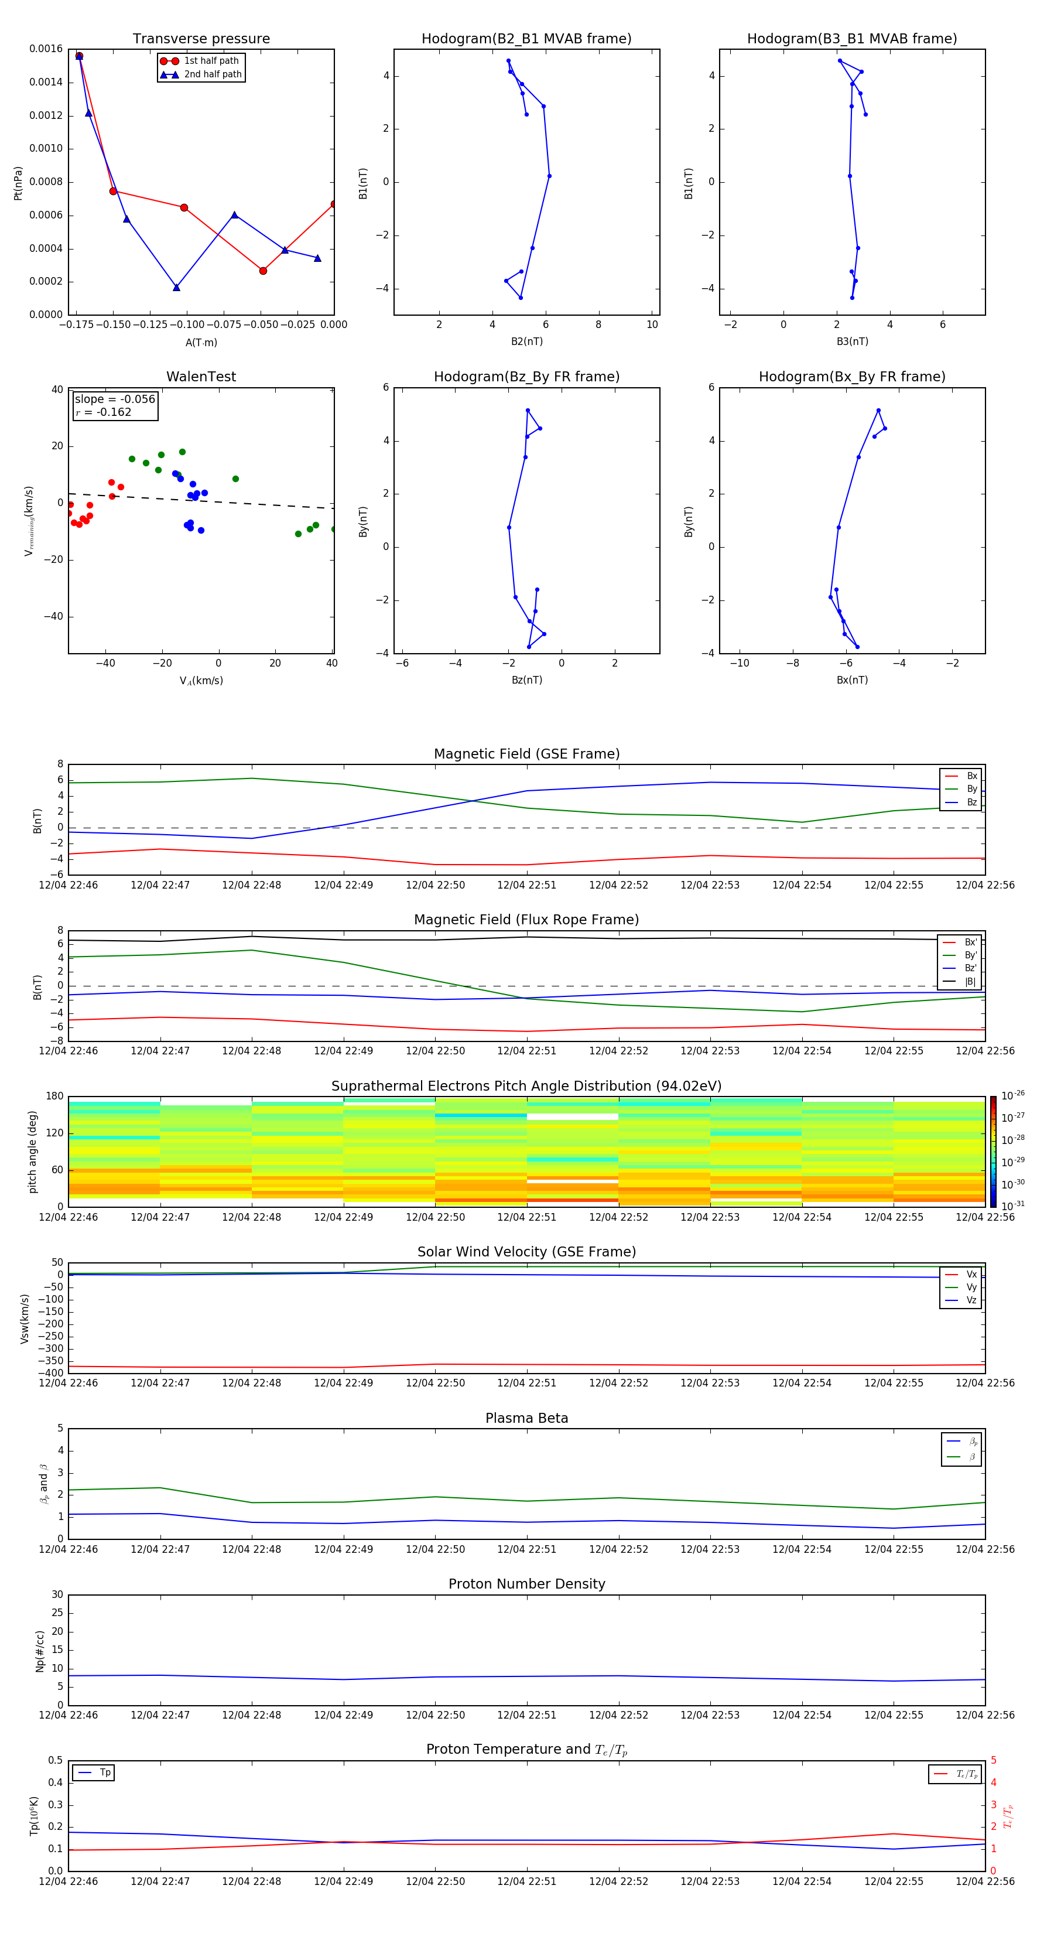The image size is (1054, 1933).
Task: Click the 'WalenTest' plot title
Action: (x=201, y=377)
